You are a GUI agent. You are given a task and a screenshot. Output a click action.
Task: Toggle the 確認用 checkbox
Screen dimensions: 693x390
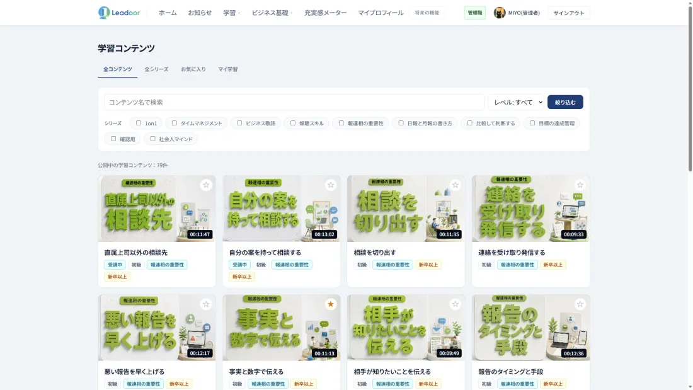113,139
